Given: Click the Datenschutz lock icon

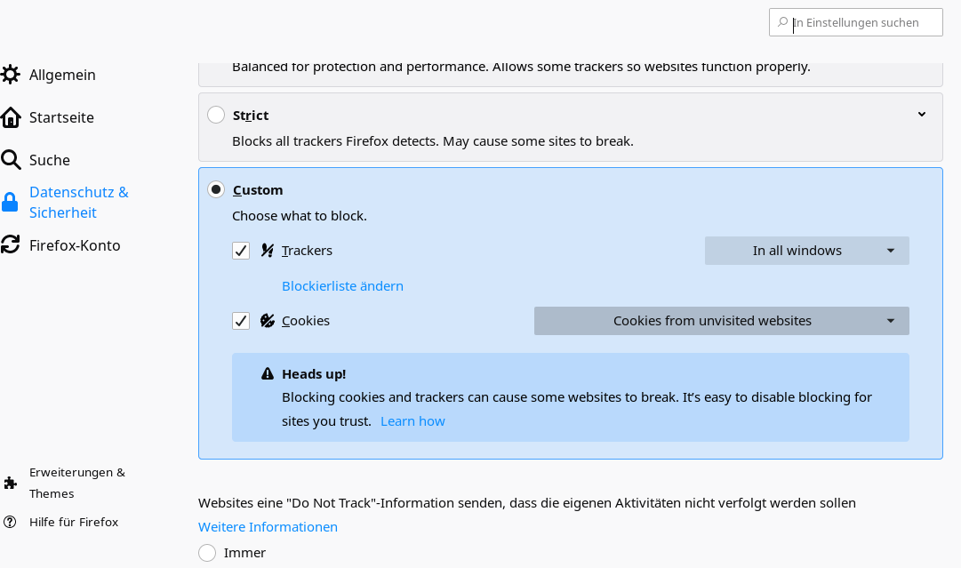Looking at the screenshot, I should [10, 203].
